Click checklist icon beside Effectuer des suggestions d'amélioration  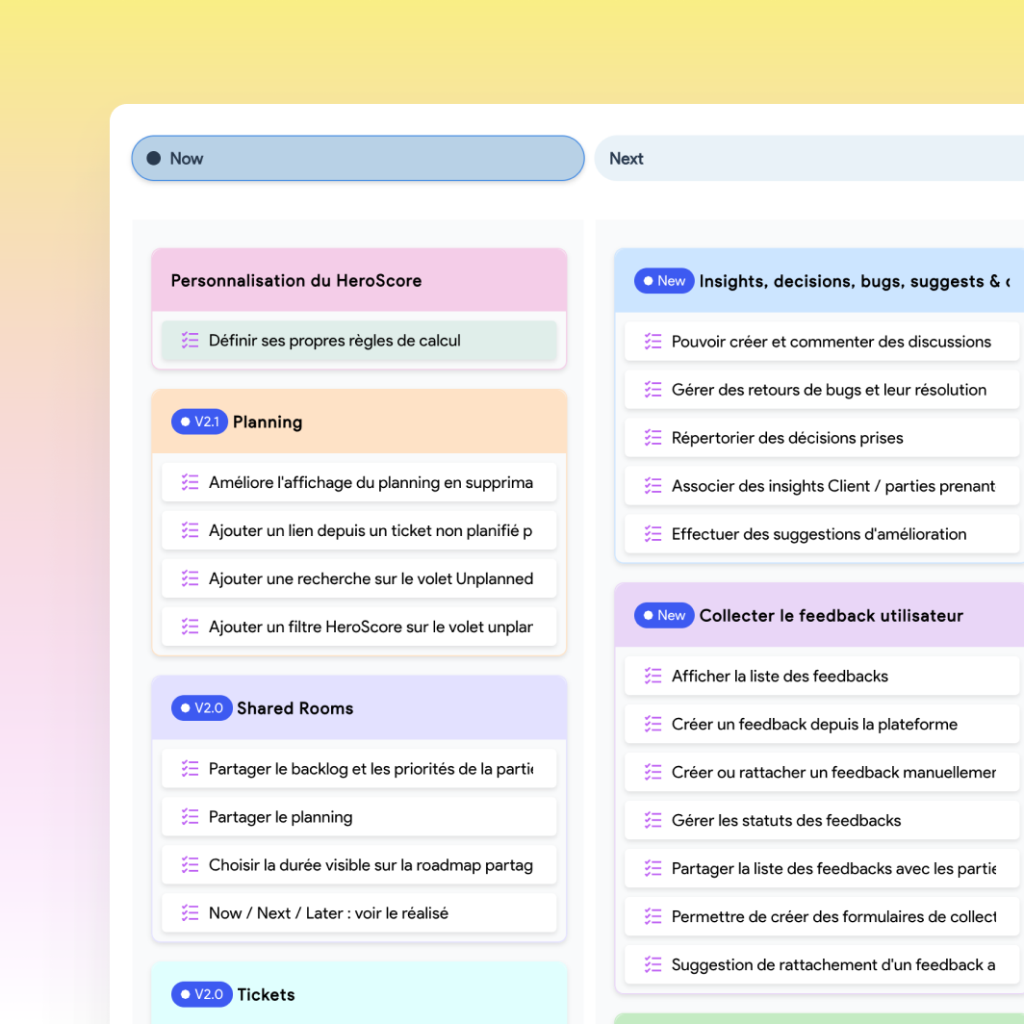(653, 534)
